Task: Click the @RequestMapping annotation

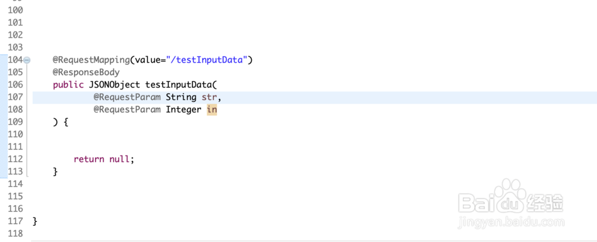Action: pyautogui.click(x=91, y=60)
